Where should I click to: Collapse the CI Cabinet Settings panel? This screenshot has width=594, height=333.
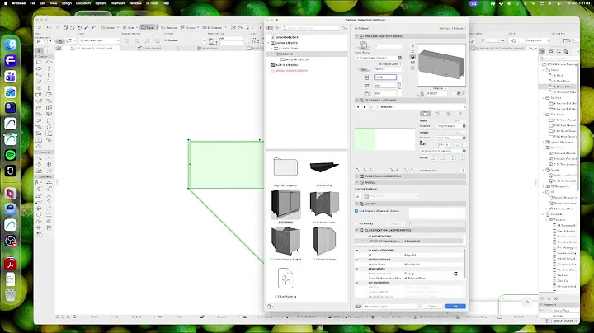point(357,101)
